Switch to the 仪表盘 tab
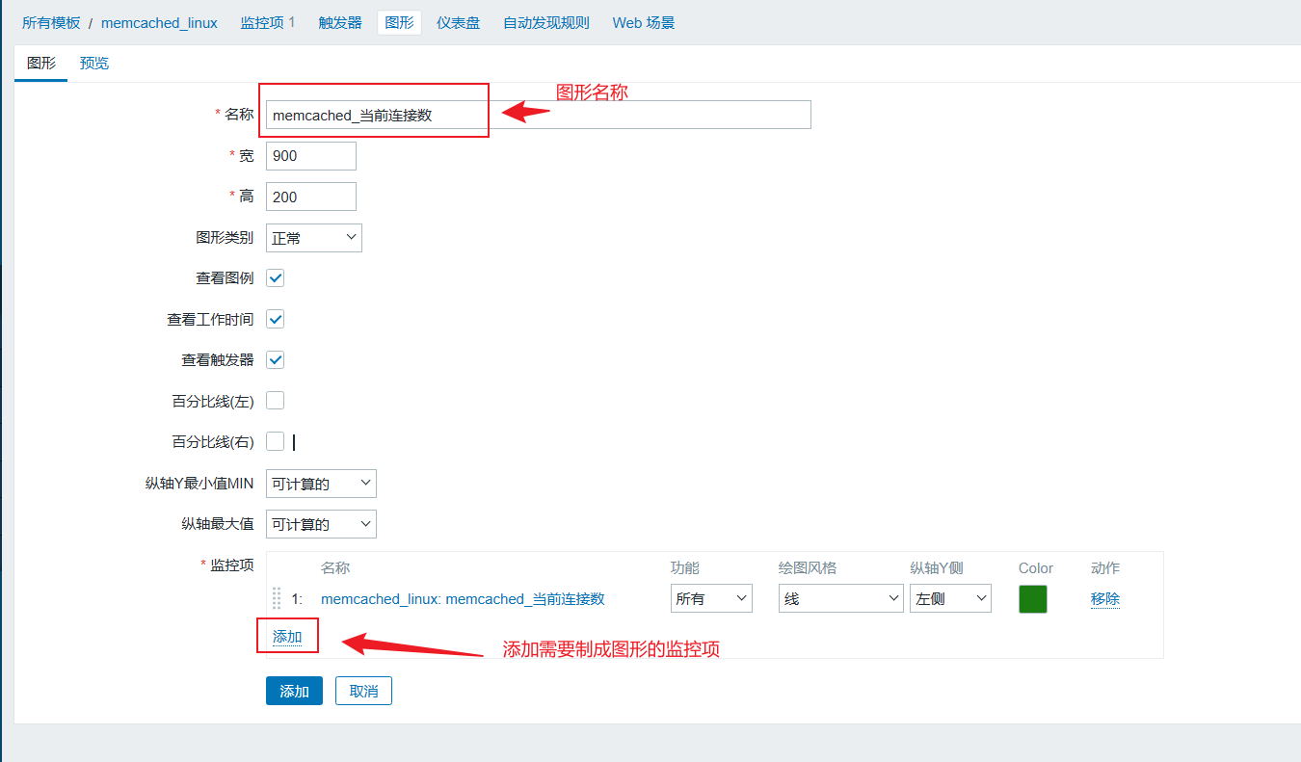1301x762 pixels. (x=458, y=22)
